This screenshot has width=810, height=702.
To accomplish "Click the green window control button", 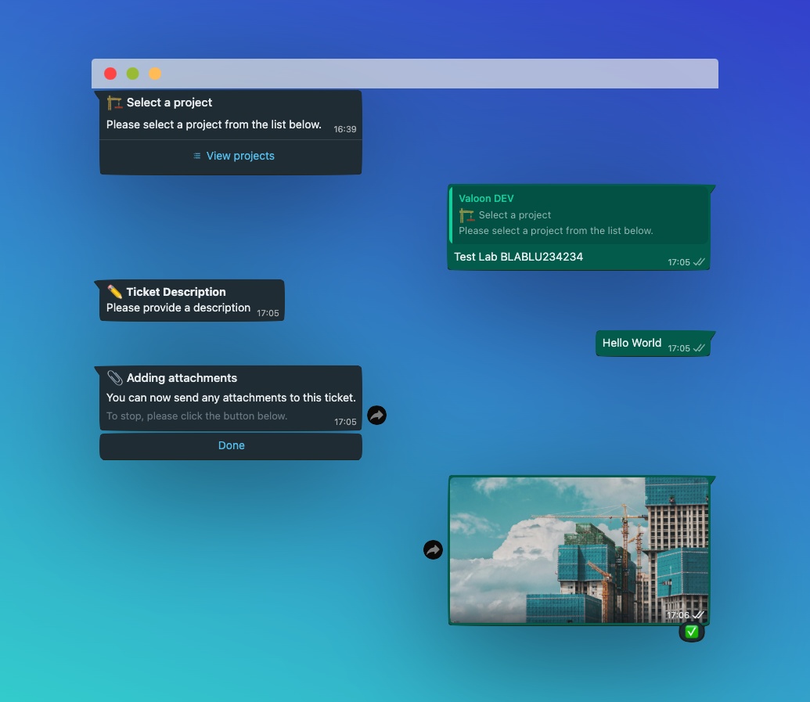I will 133,74.
